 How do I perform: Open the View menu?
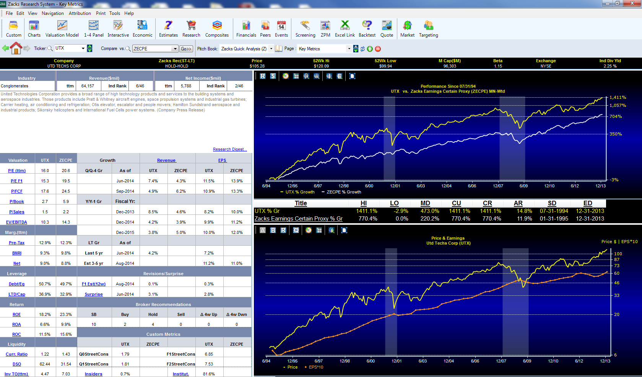pos(33,13)
